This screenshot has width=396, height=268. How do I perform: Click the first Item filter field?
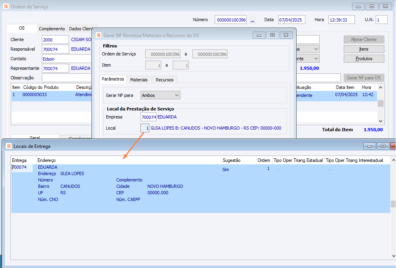click(x=153, y=65)
